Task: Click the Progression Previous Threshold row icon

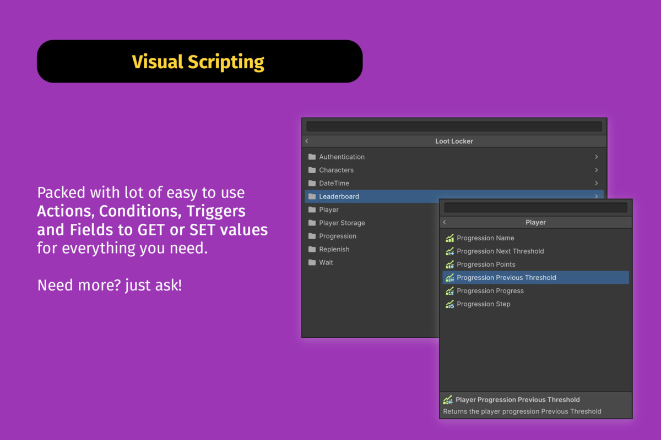Action: tap(450, 278)
